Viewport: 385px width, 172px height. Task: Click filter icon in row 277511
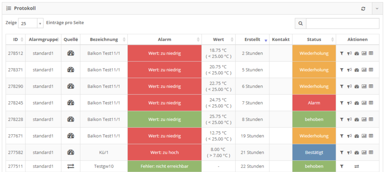point(342,166)
